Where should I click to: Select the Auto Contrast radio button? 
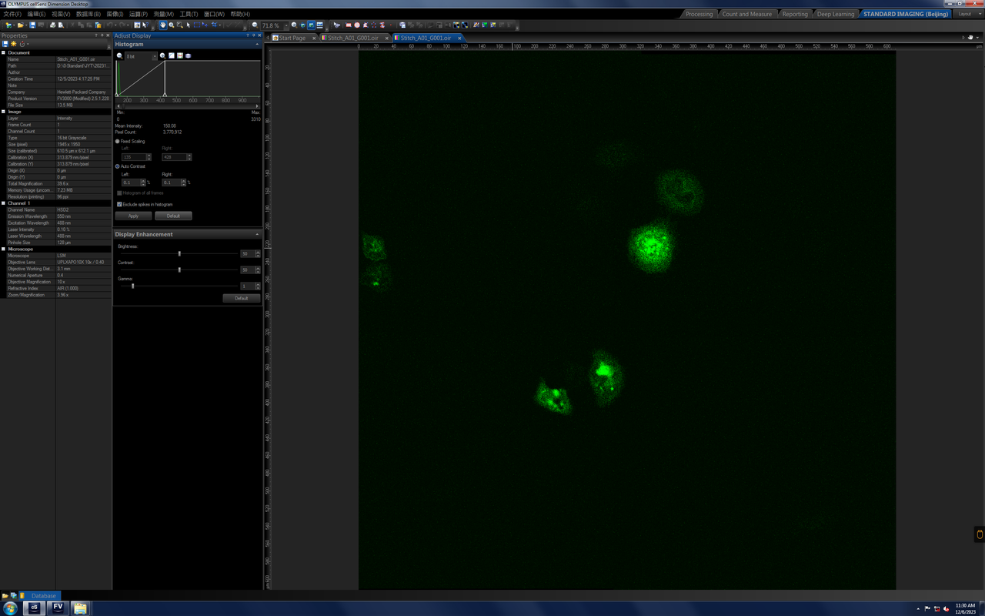click(x=118, y=166)
